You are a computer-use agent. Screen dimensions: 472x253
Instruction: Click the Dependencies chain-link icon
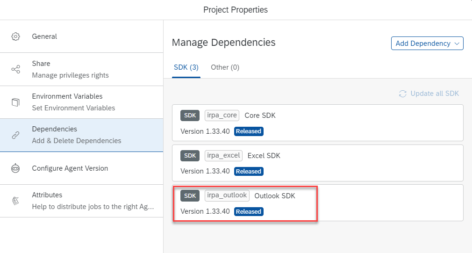point(15,135)
